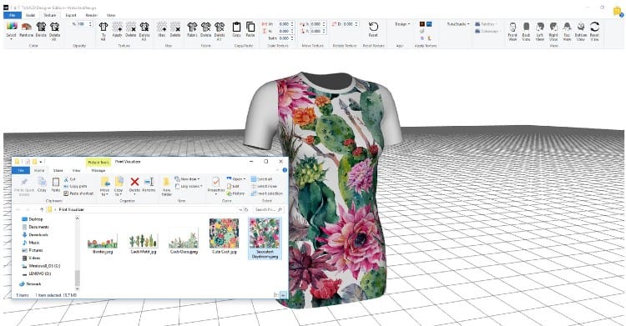Click Paste in the File Explorer ribbon
626x326 pixels.
[x=56, y=184]
